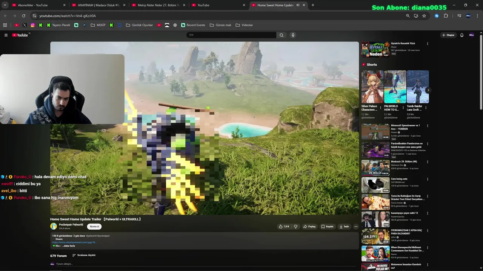Screen dimensions: 483x271
Task: Open the X (Twitter) bookmark icon
Action: pyautogui.click(x=25, y=25)
